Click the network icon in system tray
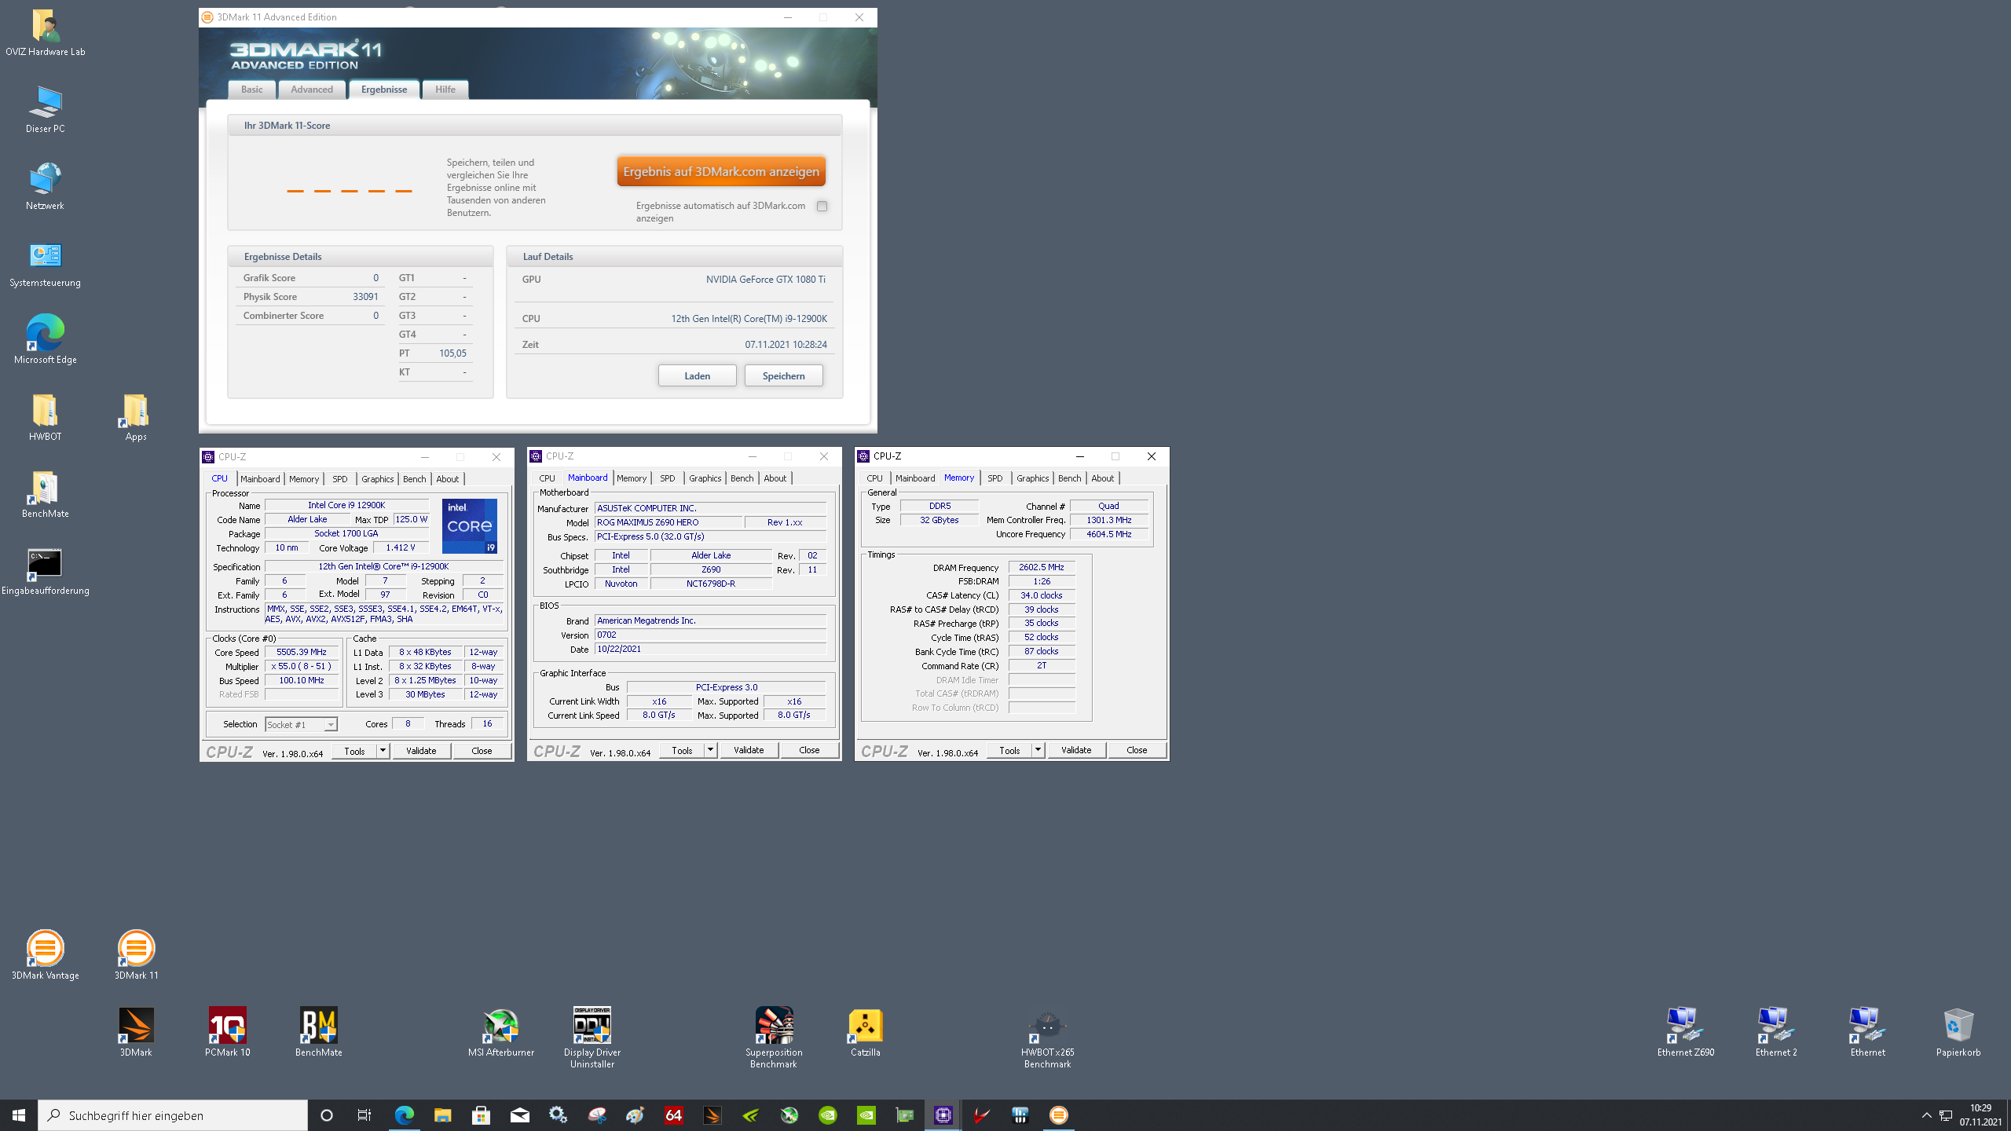This screenshot has width=2011, height=1131. click(1946, 1115)
